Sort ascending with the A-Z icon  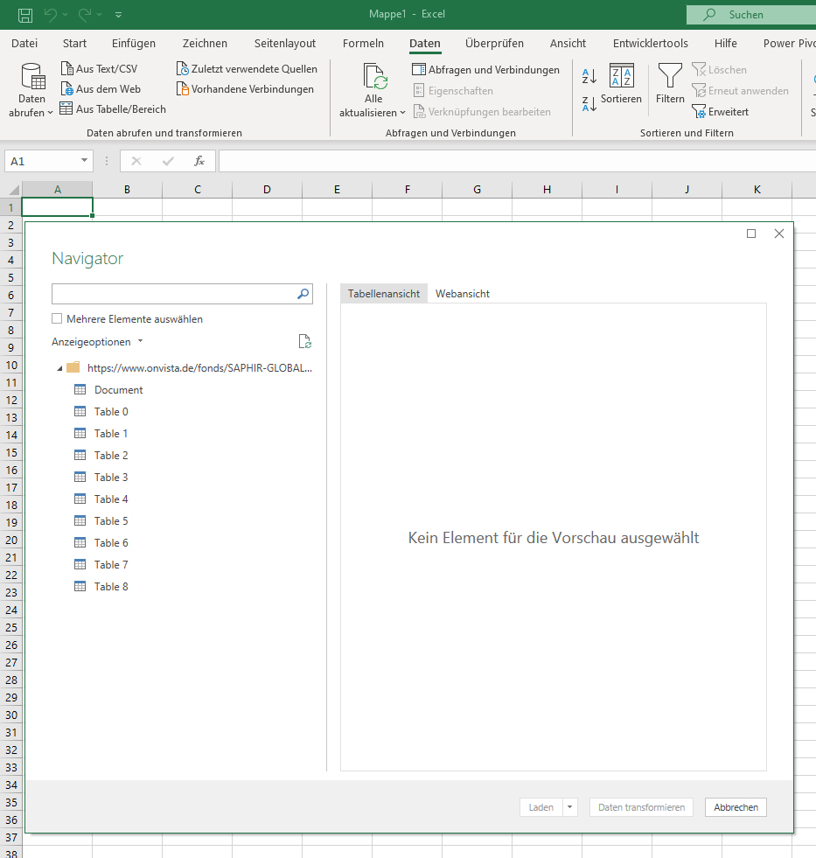click(x=589, y=75)
